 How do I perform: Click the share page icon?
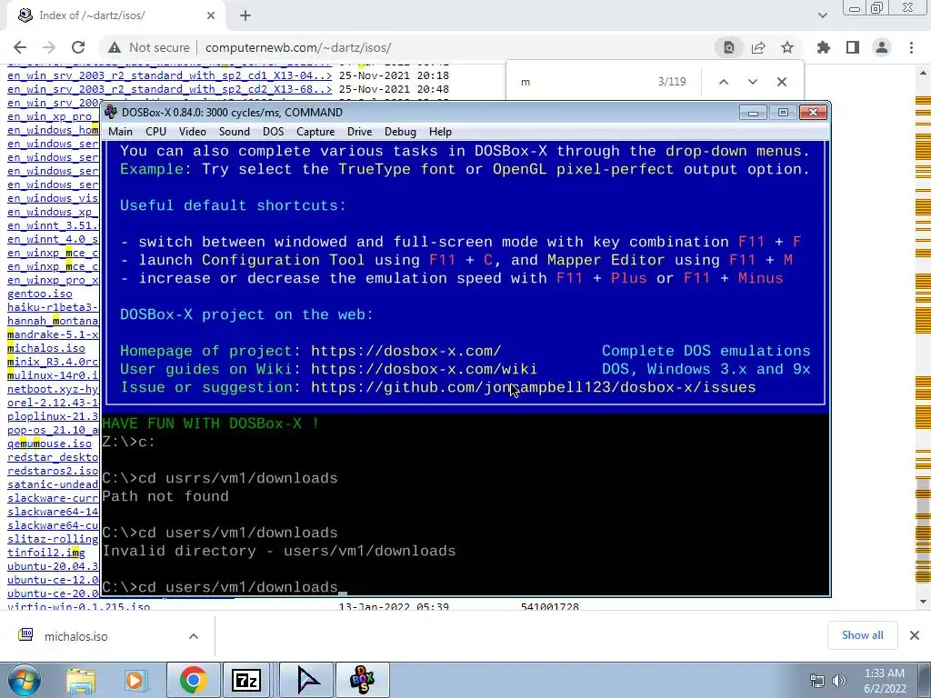pos(758,47)
